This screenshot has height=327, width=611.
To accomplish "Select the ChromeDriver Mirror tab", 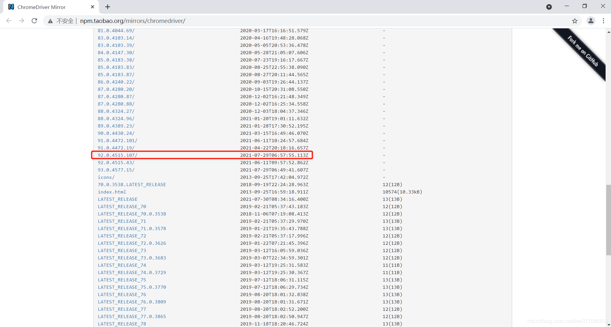I will tap(51, 7).
